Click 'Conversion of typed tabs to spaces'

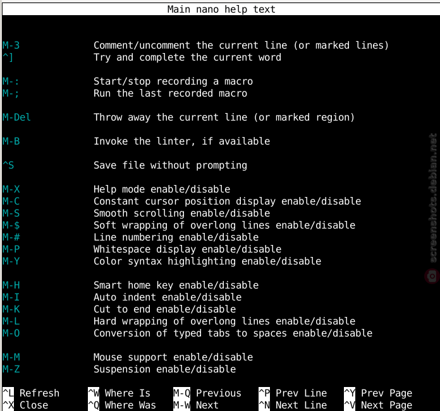[x=190, y=333]
